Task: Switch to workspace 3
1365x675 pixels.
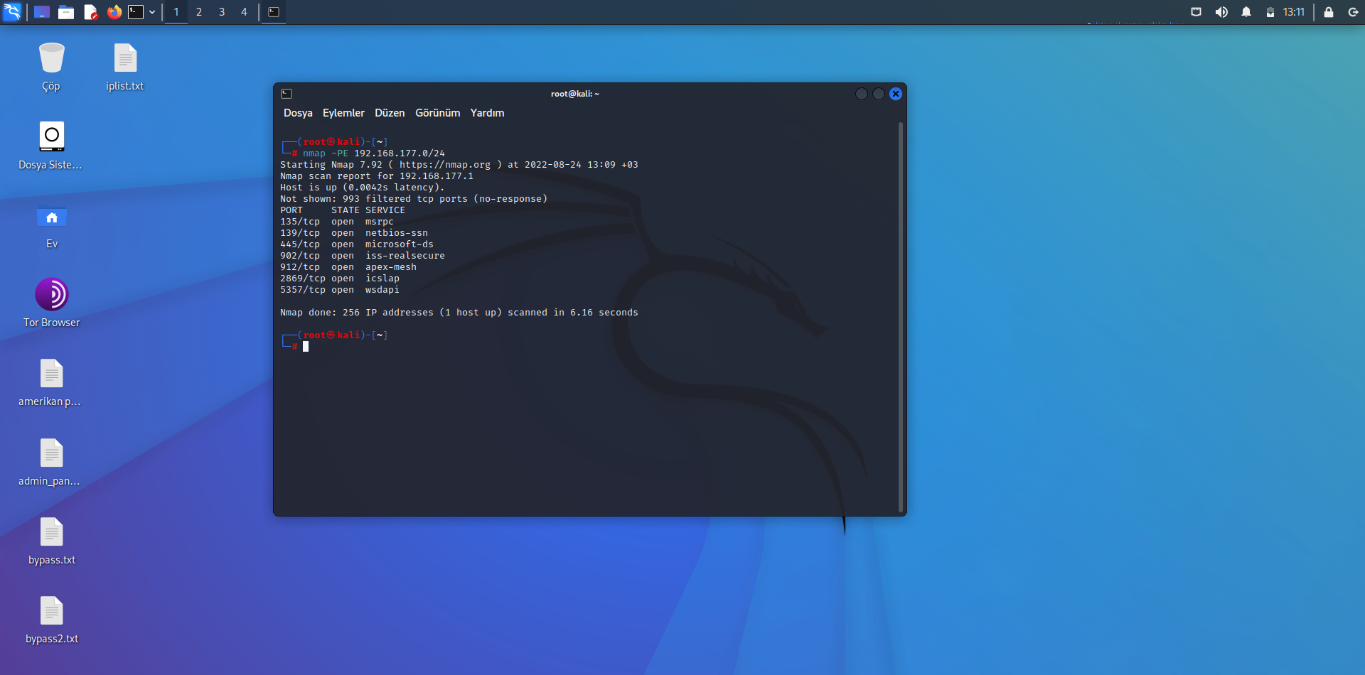Action: tap(222, 12)
